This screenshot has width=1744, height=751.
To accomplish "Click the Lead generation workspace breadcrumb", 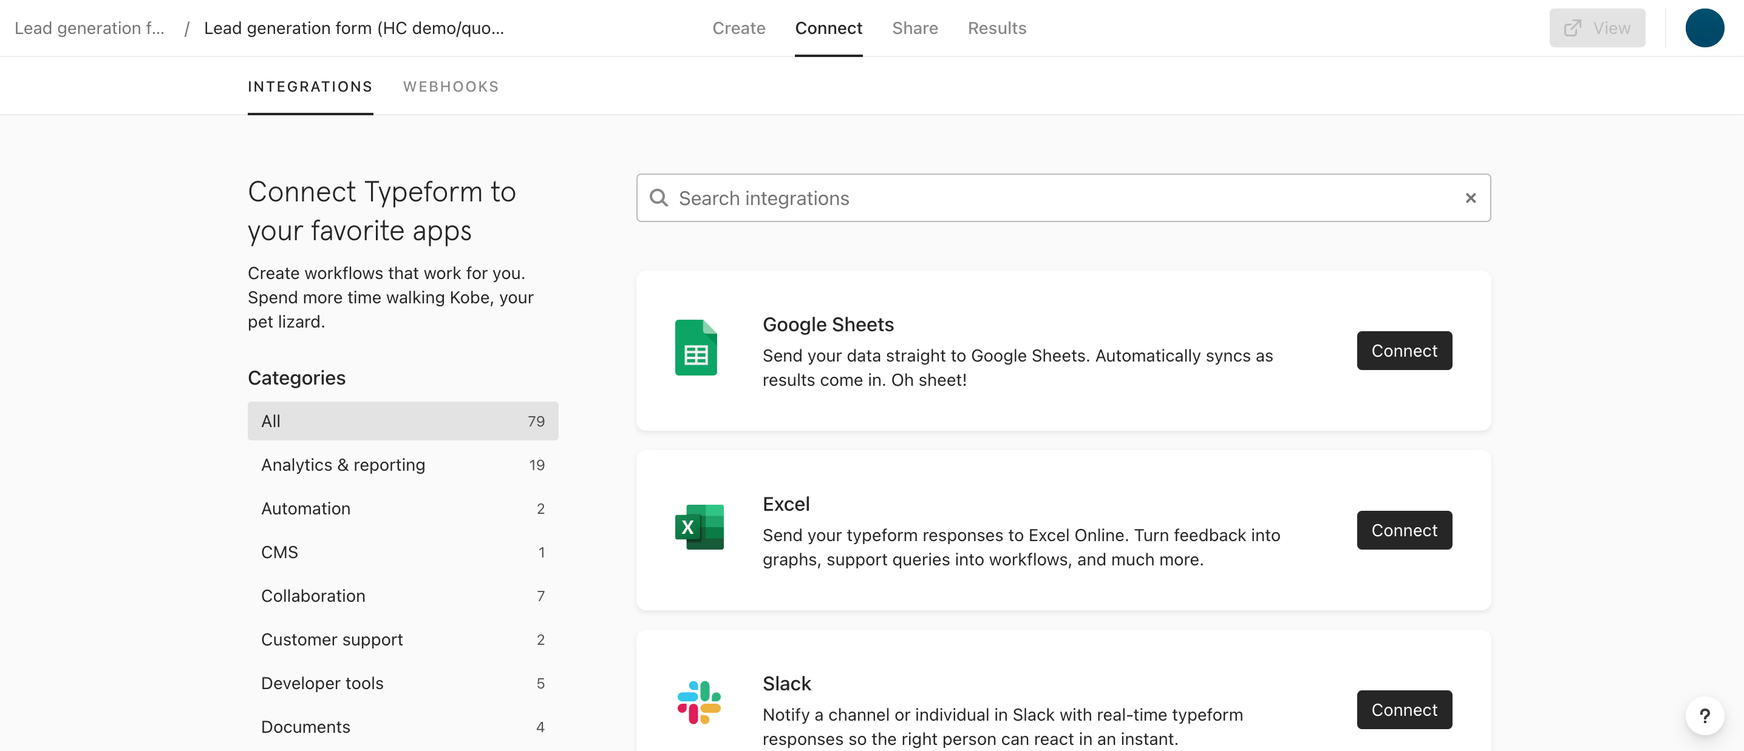I will 89,28.
